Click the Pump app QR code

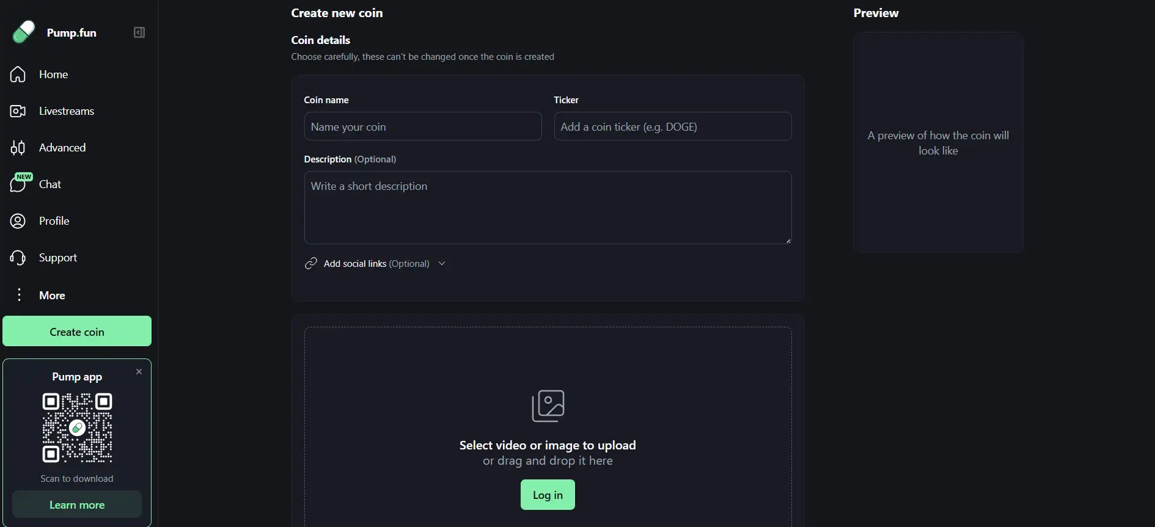point(77,427)
